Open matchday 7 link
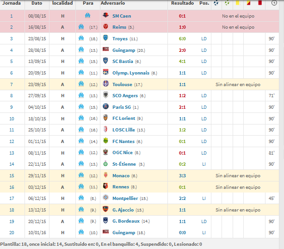This screenshot has width=284, height=249. click(12, 84)
